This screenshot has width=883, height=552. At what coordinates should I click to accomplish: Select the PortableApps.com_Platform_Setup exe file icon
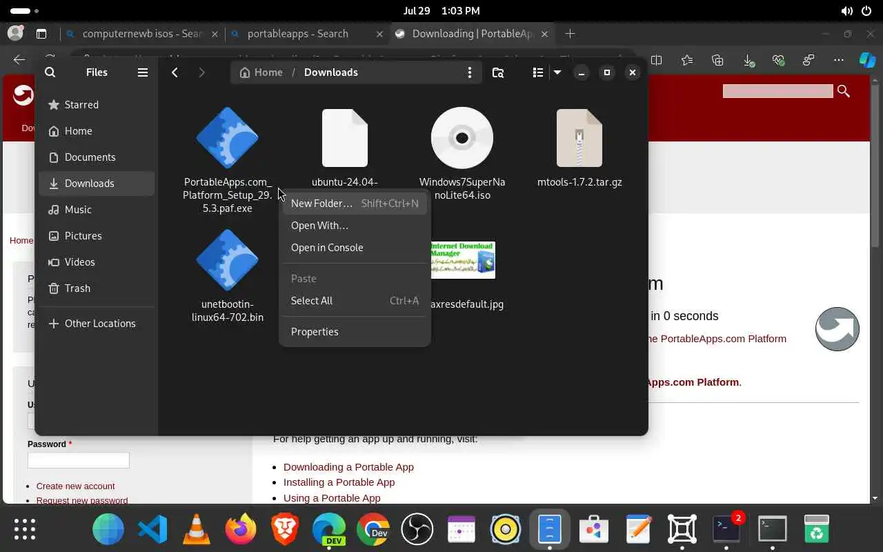[x=228, y=138]
